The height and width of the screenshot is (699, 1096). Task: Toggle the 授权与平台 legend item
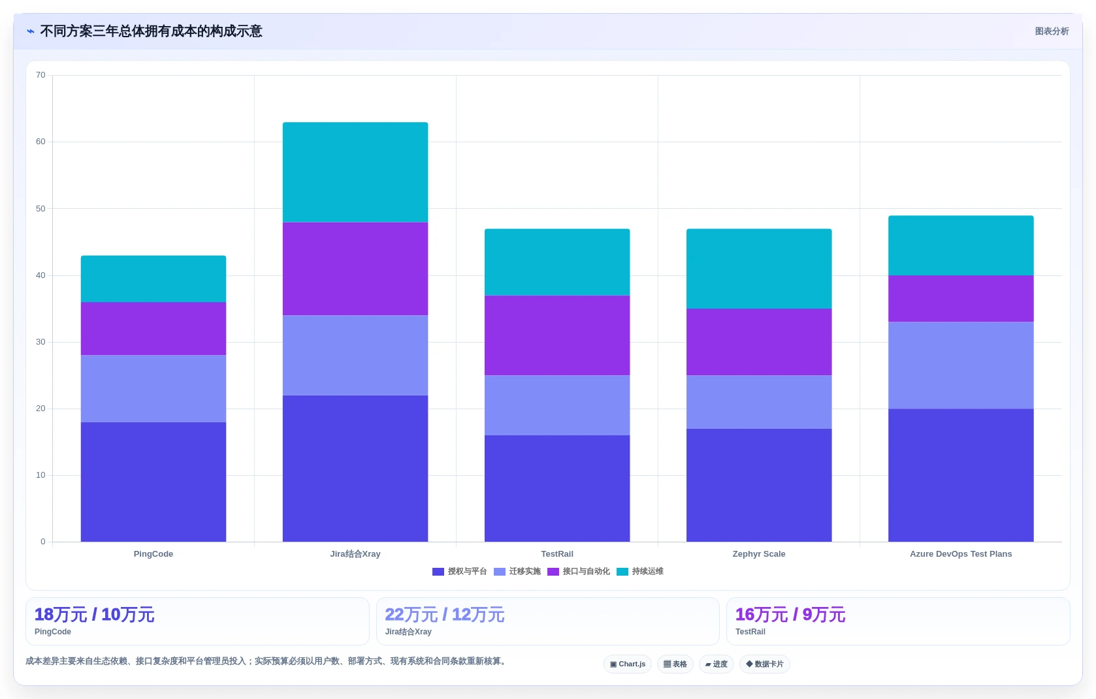tap(460, 572)
